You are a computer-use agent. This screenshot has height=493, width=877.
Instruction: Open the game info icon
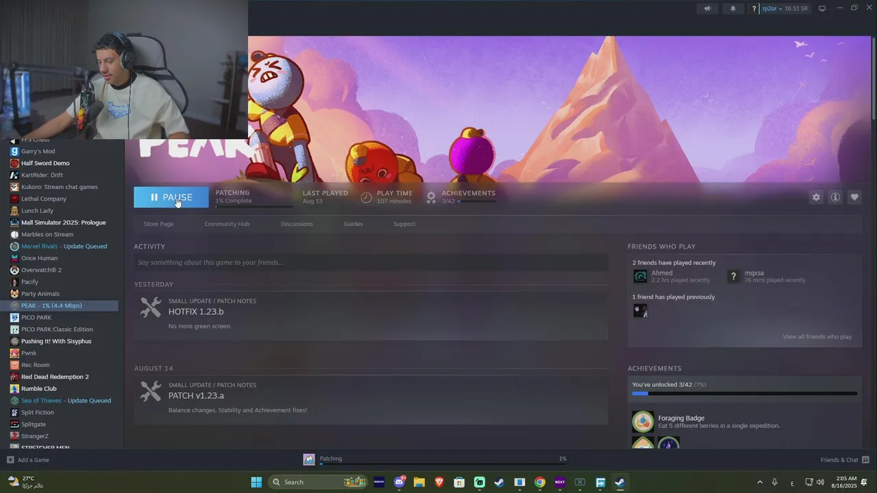pyautogui.click(x=835, y=197)
